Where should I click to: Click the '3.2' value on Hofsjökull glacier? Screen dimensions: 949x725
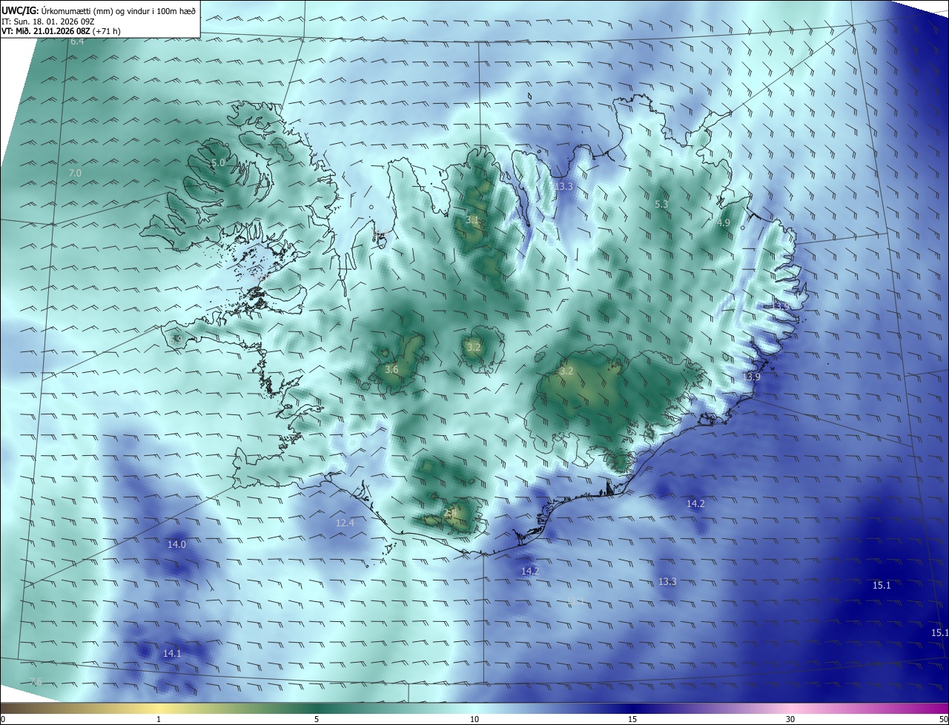(x=474, y=347)
